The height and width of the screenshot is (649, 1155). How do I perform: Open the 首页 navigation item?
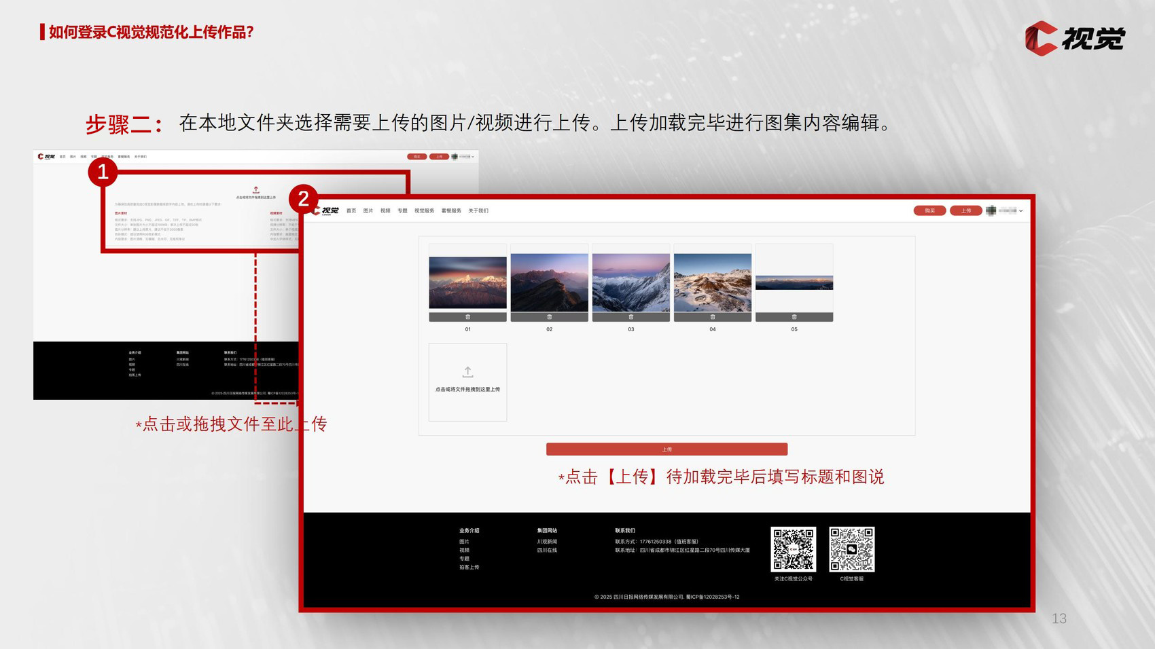pos(351,211)
